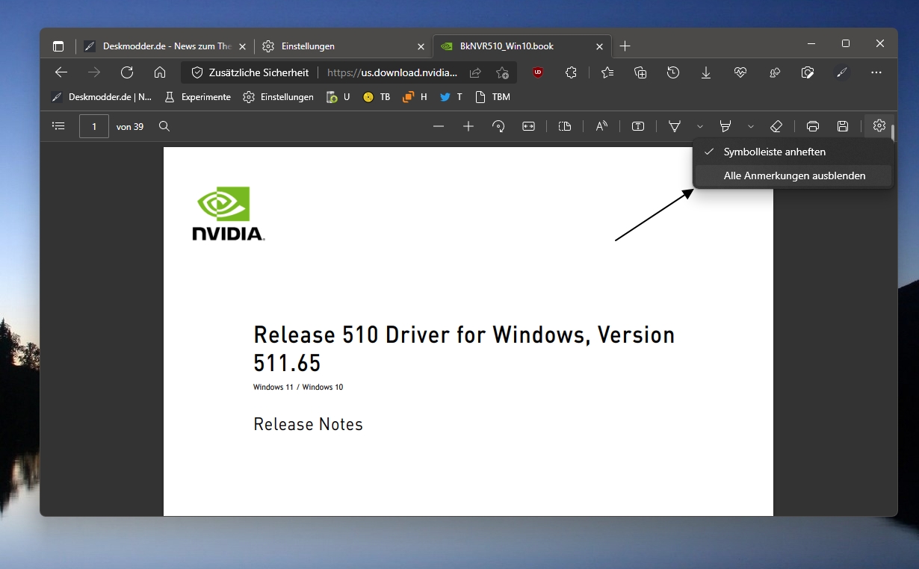Open the Downloads panel
The image size is (919, 569).
pos(706,72)
